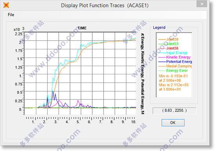
Task: Click the cyan Input Energy line swatch
Action: click(162, 53)
